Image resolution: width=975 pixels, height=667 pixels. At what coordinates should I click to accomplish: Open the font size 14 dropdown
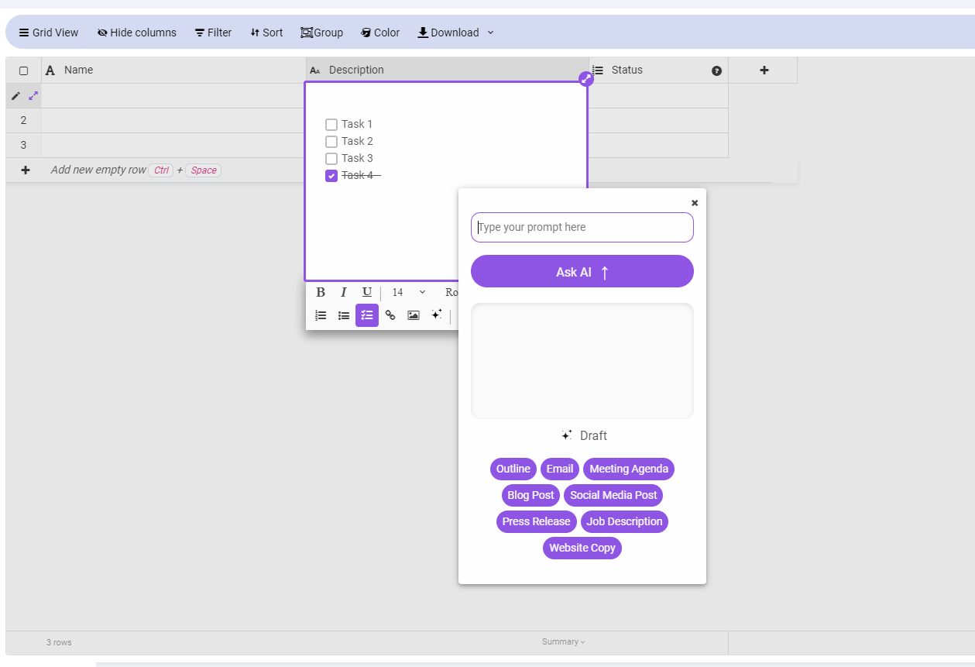pos(409,292)
